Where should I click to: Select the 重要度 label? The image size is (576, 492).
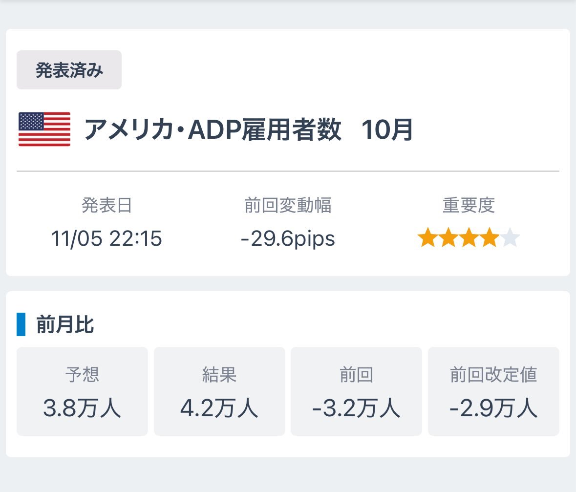click(469, 206)
